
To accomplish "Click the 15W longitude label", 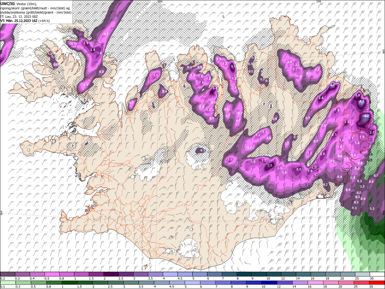I will pos(319,2).
